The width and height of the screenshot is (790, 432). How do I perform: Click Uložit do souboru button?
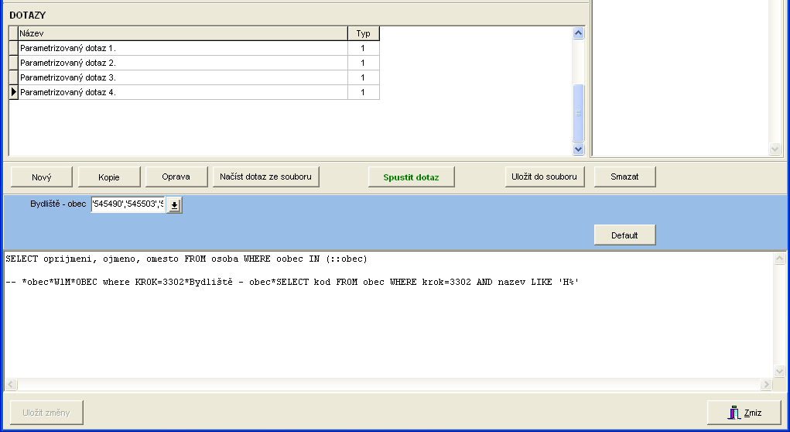[x=544, y=177]
